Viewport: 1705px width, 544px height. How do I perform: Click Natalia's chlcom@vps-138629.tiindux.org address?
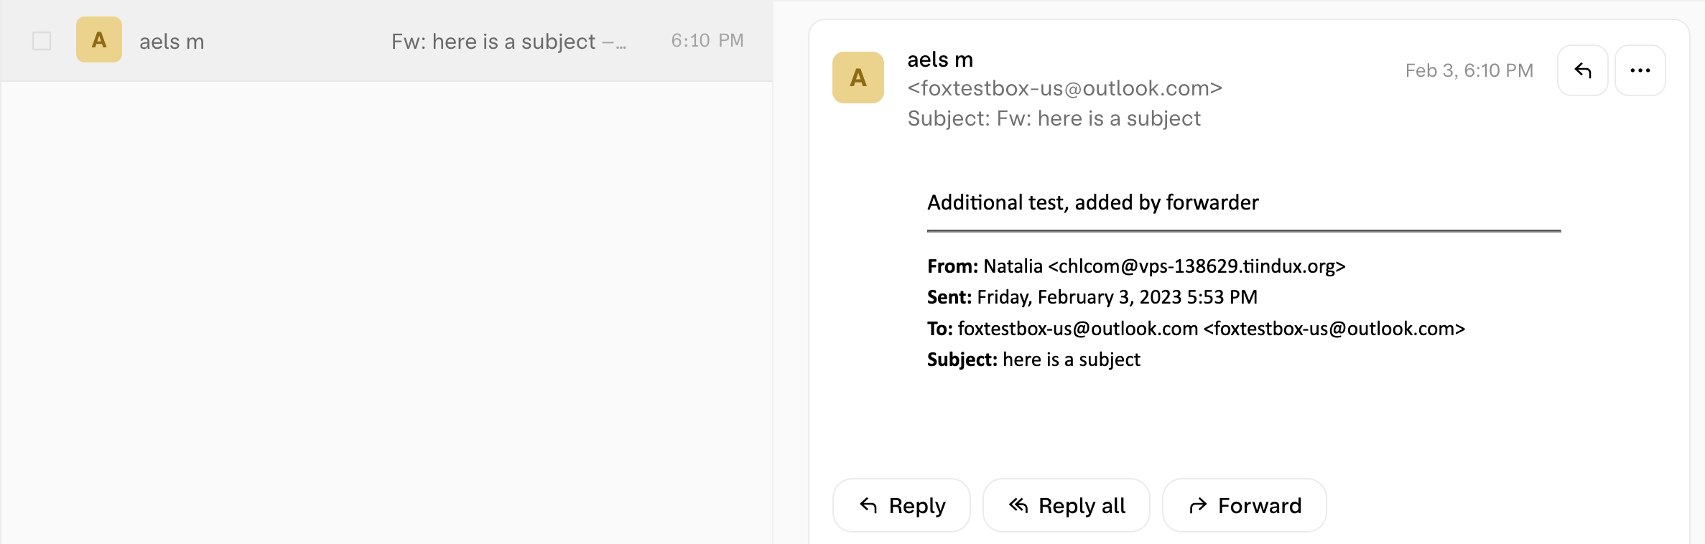click(1197, 266)
